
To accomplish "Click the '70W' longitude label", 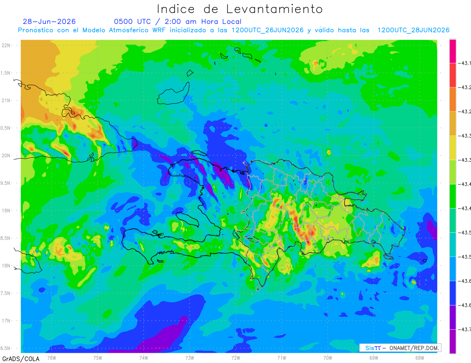I will point(328,358).
